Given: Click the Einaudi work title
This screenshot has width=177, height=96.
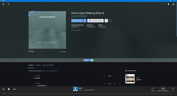Looking at the screenshot, I should point(37,78).
